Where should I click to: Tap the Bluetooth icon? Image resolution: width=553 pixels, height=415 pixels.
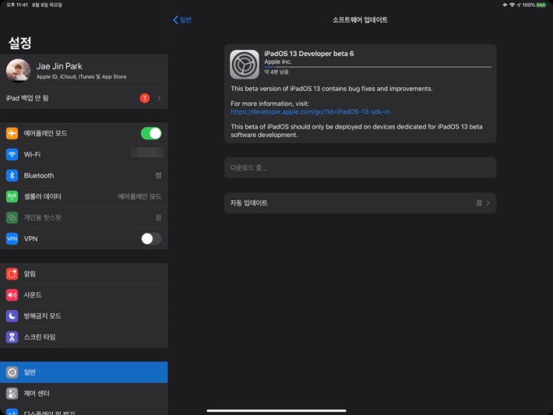(12, 176)
